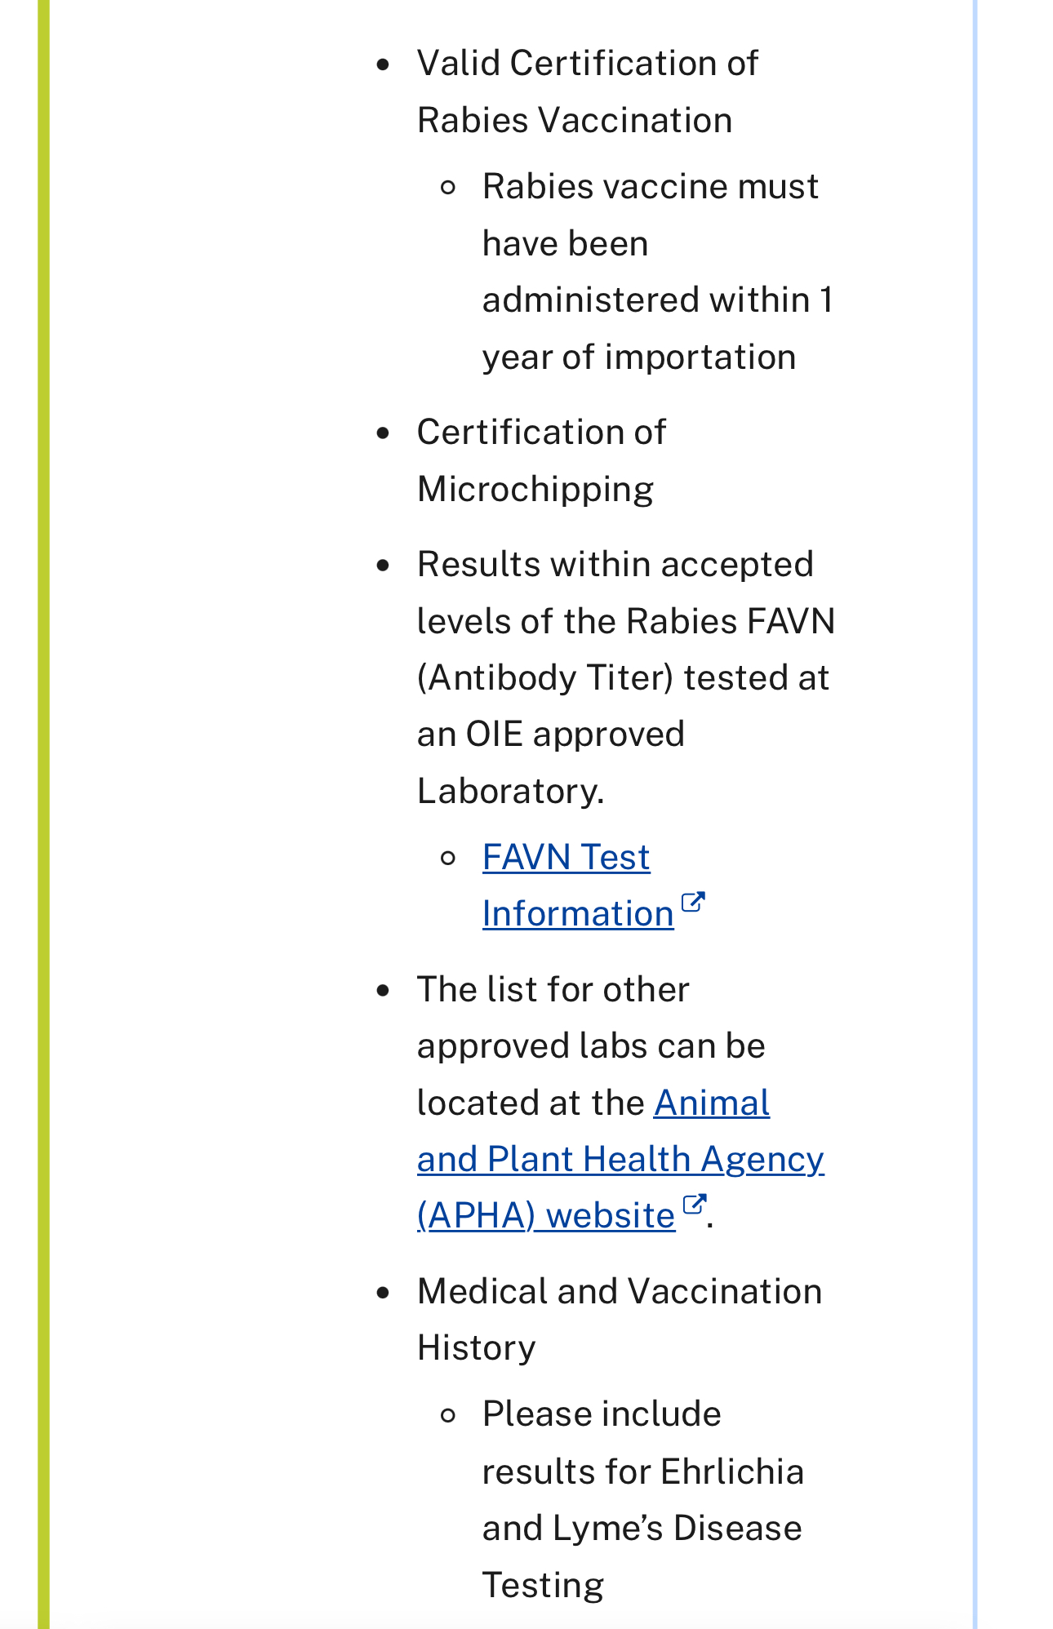The height and width of the screenshot is (1629, 1053).
Task: Click the green vertical bar on the left
Action: [44, 814]
